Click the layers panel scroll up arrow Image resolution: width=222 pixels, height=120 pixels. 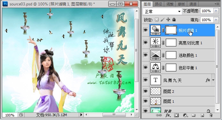click(x=218, y=27)
